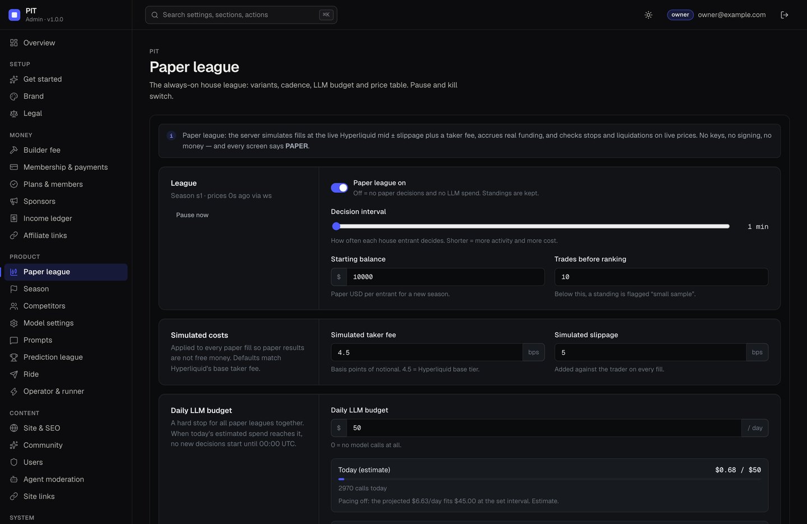Click the Pause now button
The image size is (807, 524).
(192, 215)
